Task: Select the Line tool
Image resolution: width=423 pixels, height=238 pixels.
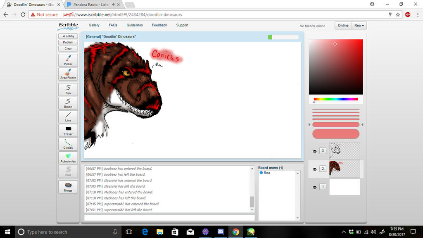Action: click(x=68, y=117)
